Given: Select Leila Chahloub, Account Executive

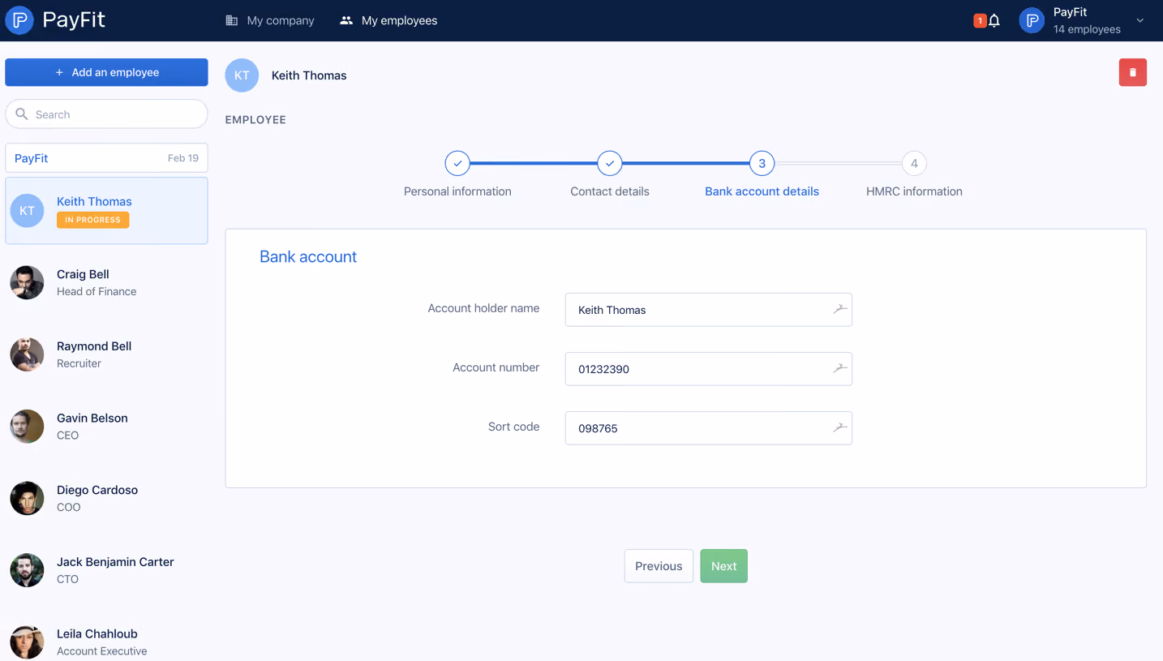Looking at the screenshot, I should point(106,641).
